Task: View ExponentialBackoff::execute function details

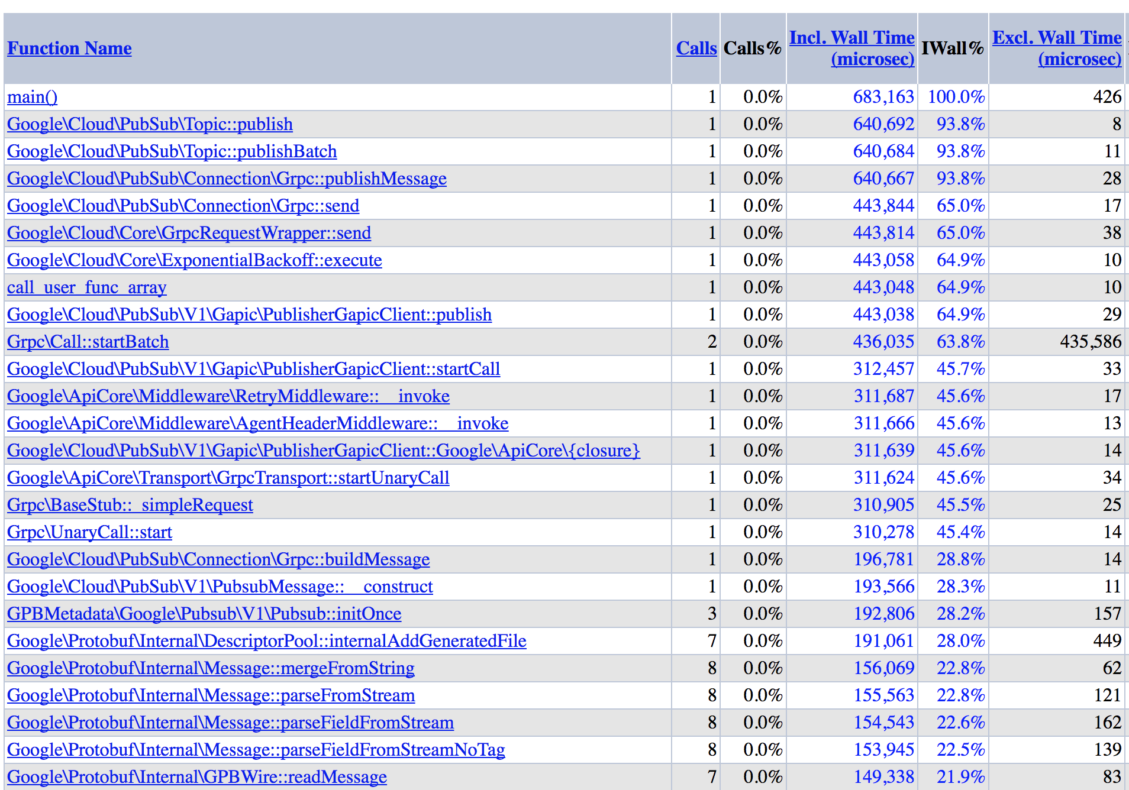Action: click(x=194, y=260)
